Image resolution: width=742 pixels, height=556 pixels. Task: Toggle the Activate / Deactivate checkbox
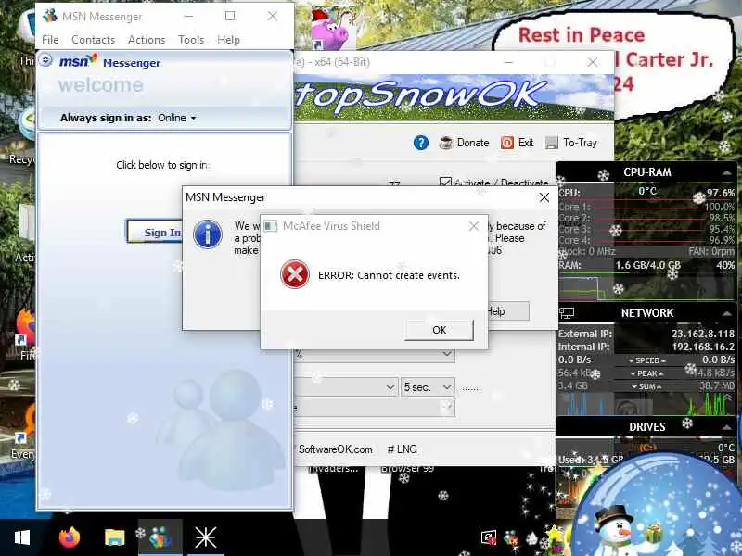[445, 183]
